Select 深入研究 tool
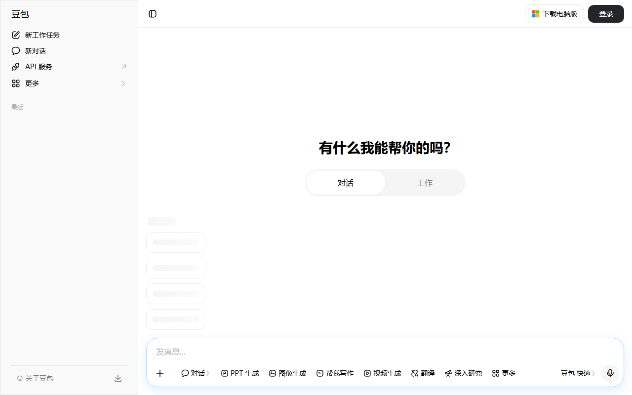The height and width of the screenshot is (395, 632). [464, 373]
